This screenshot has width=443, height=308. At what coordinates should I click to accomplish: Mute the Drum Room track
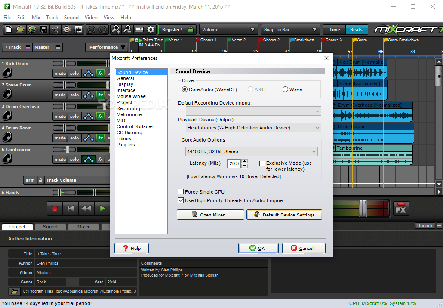pos(60,138)
